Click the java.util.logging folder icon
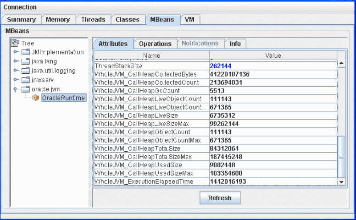Viewport: 356px width, 220px height. 25,71
